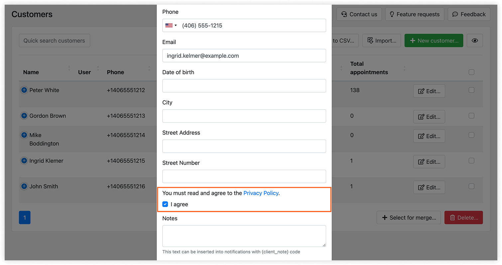This screenshot has height=265, width=502.
Task: Edit Gordon Brown customer
Action: (429, 117)
